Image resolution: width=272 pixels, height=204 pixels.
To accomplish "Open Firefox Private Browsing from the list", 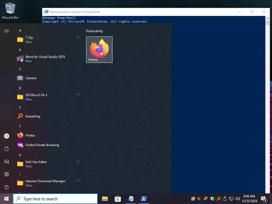I will click(48, 145).
